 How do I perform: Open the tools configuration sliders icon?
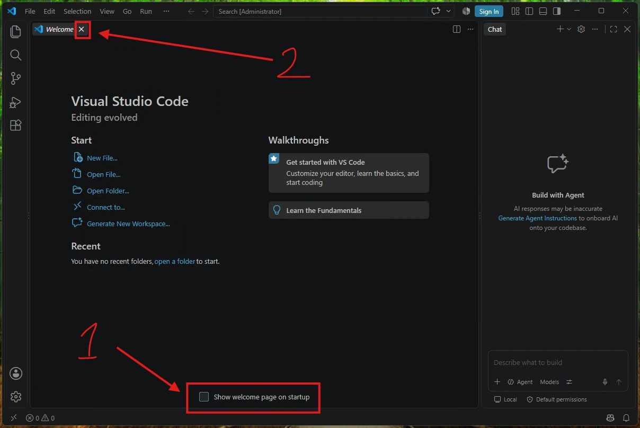point(570,382)
